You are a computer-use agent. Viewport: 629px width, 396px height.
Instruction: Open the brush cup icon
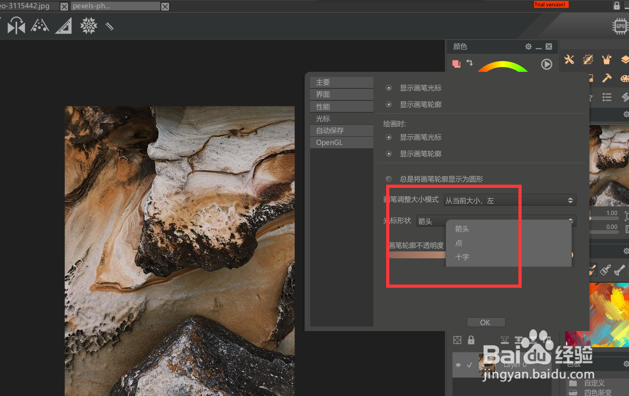(x=606, y=59)
